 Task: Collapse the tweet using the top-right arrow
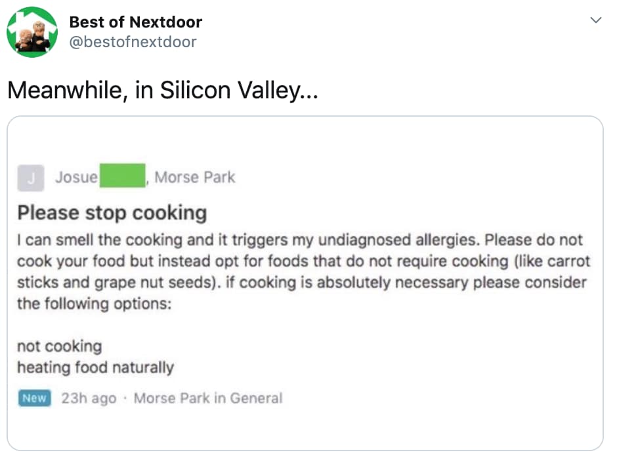595,20
